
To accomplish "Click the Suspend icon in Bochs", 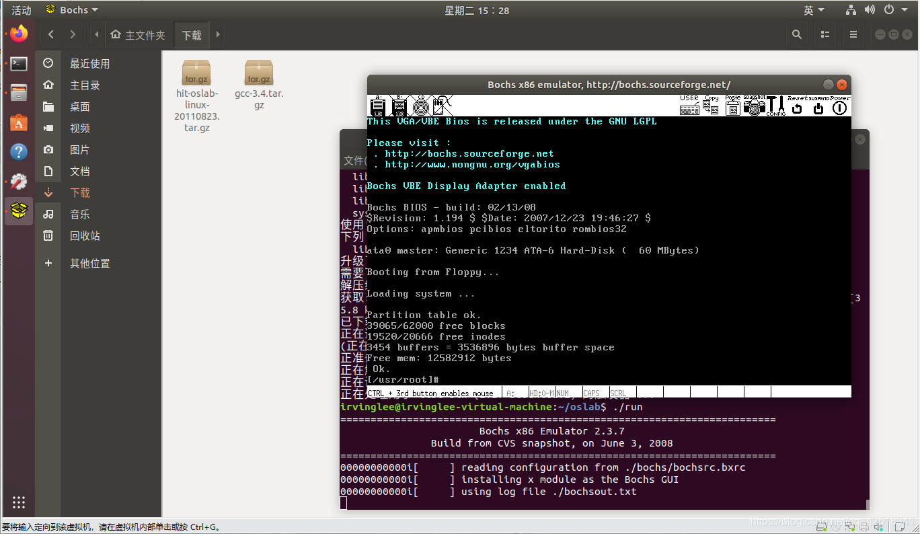I will click(818, 106).
